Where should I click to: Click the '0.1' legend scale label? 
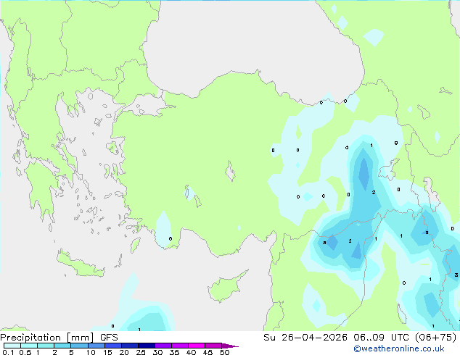click(8, 352)
